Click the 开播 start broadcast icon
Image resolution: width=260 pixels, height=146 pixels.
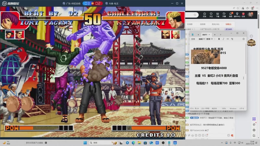[224, 15]
